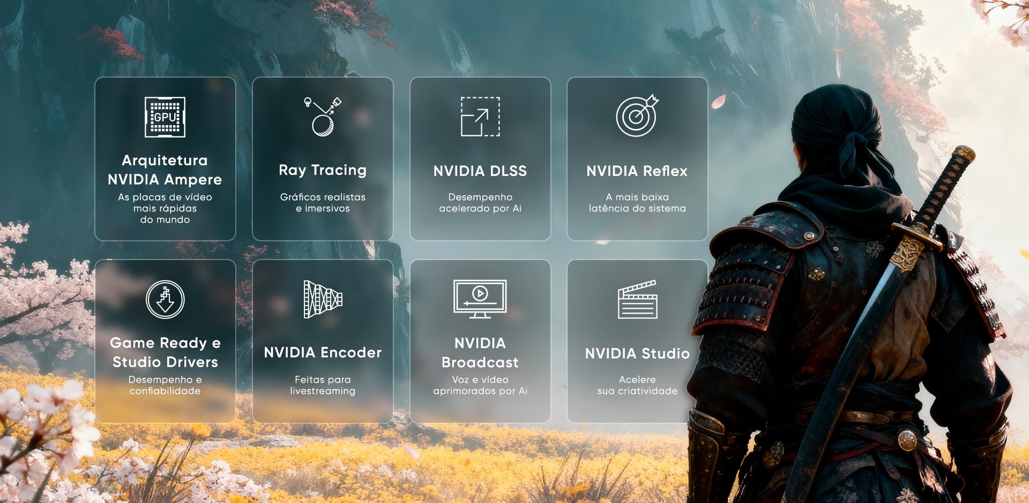The image size is (1029, 503).
Task: Click the DLSS upscaling arrow icon
Action: pyautogui.click(x=480, y=117)
